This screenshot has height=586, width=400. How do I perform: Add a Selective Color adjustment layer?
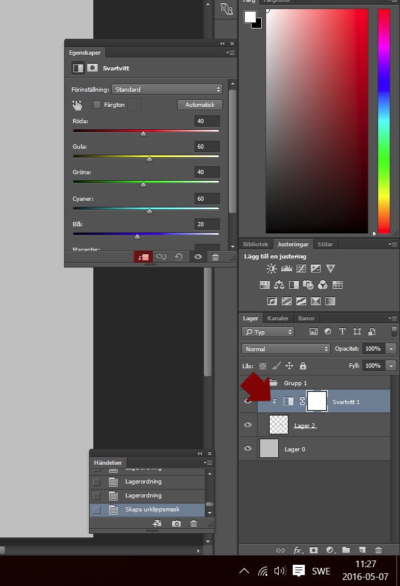(316, 301)
